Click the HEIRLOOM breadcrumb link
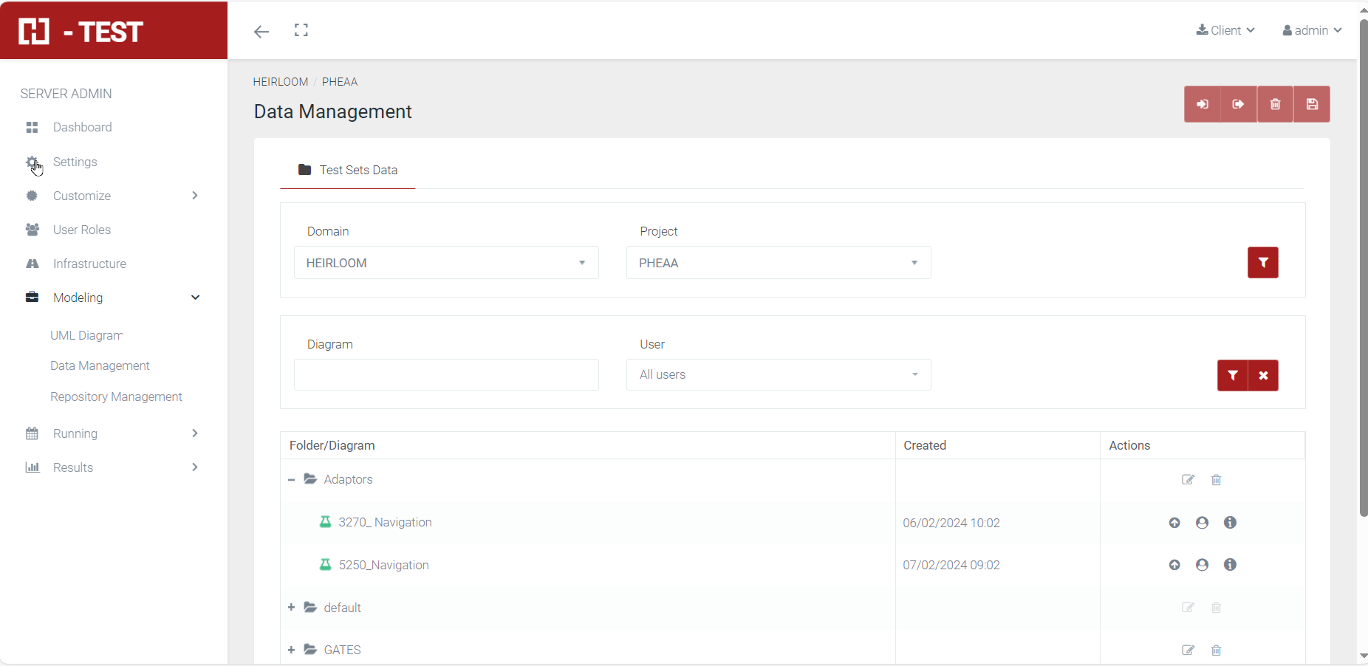This screenshot has width=1368, height=666. click(280, 81)
